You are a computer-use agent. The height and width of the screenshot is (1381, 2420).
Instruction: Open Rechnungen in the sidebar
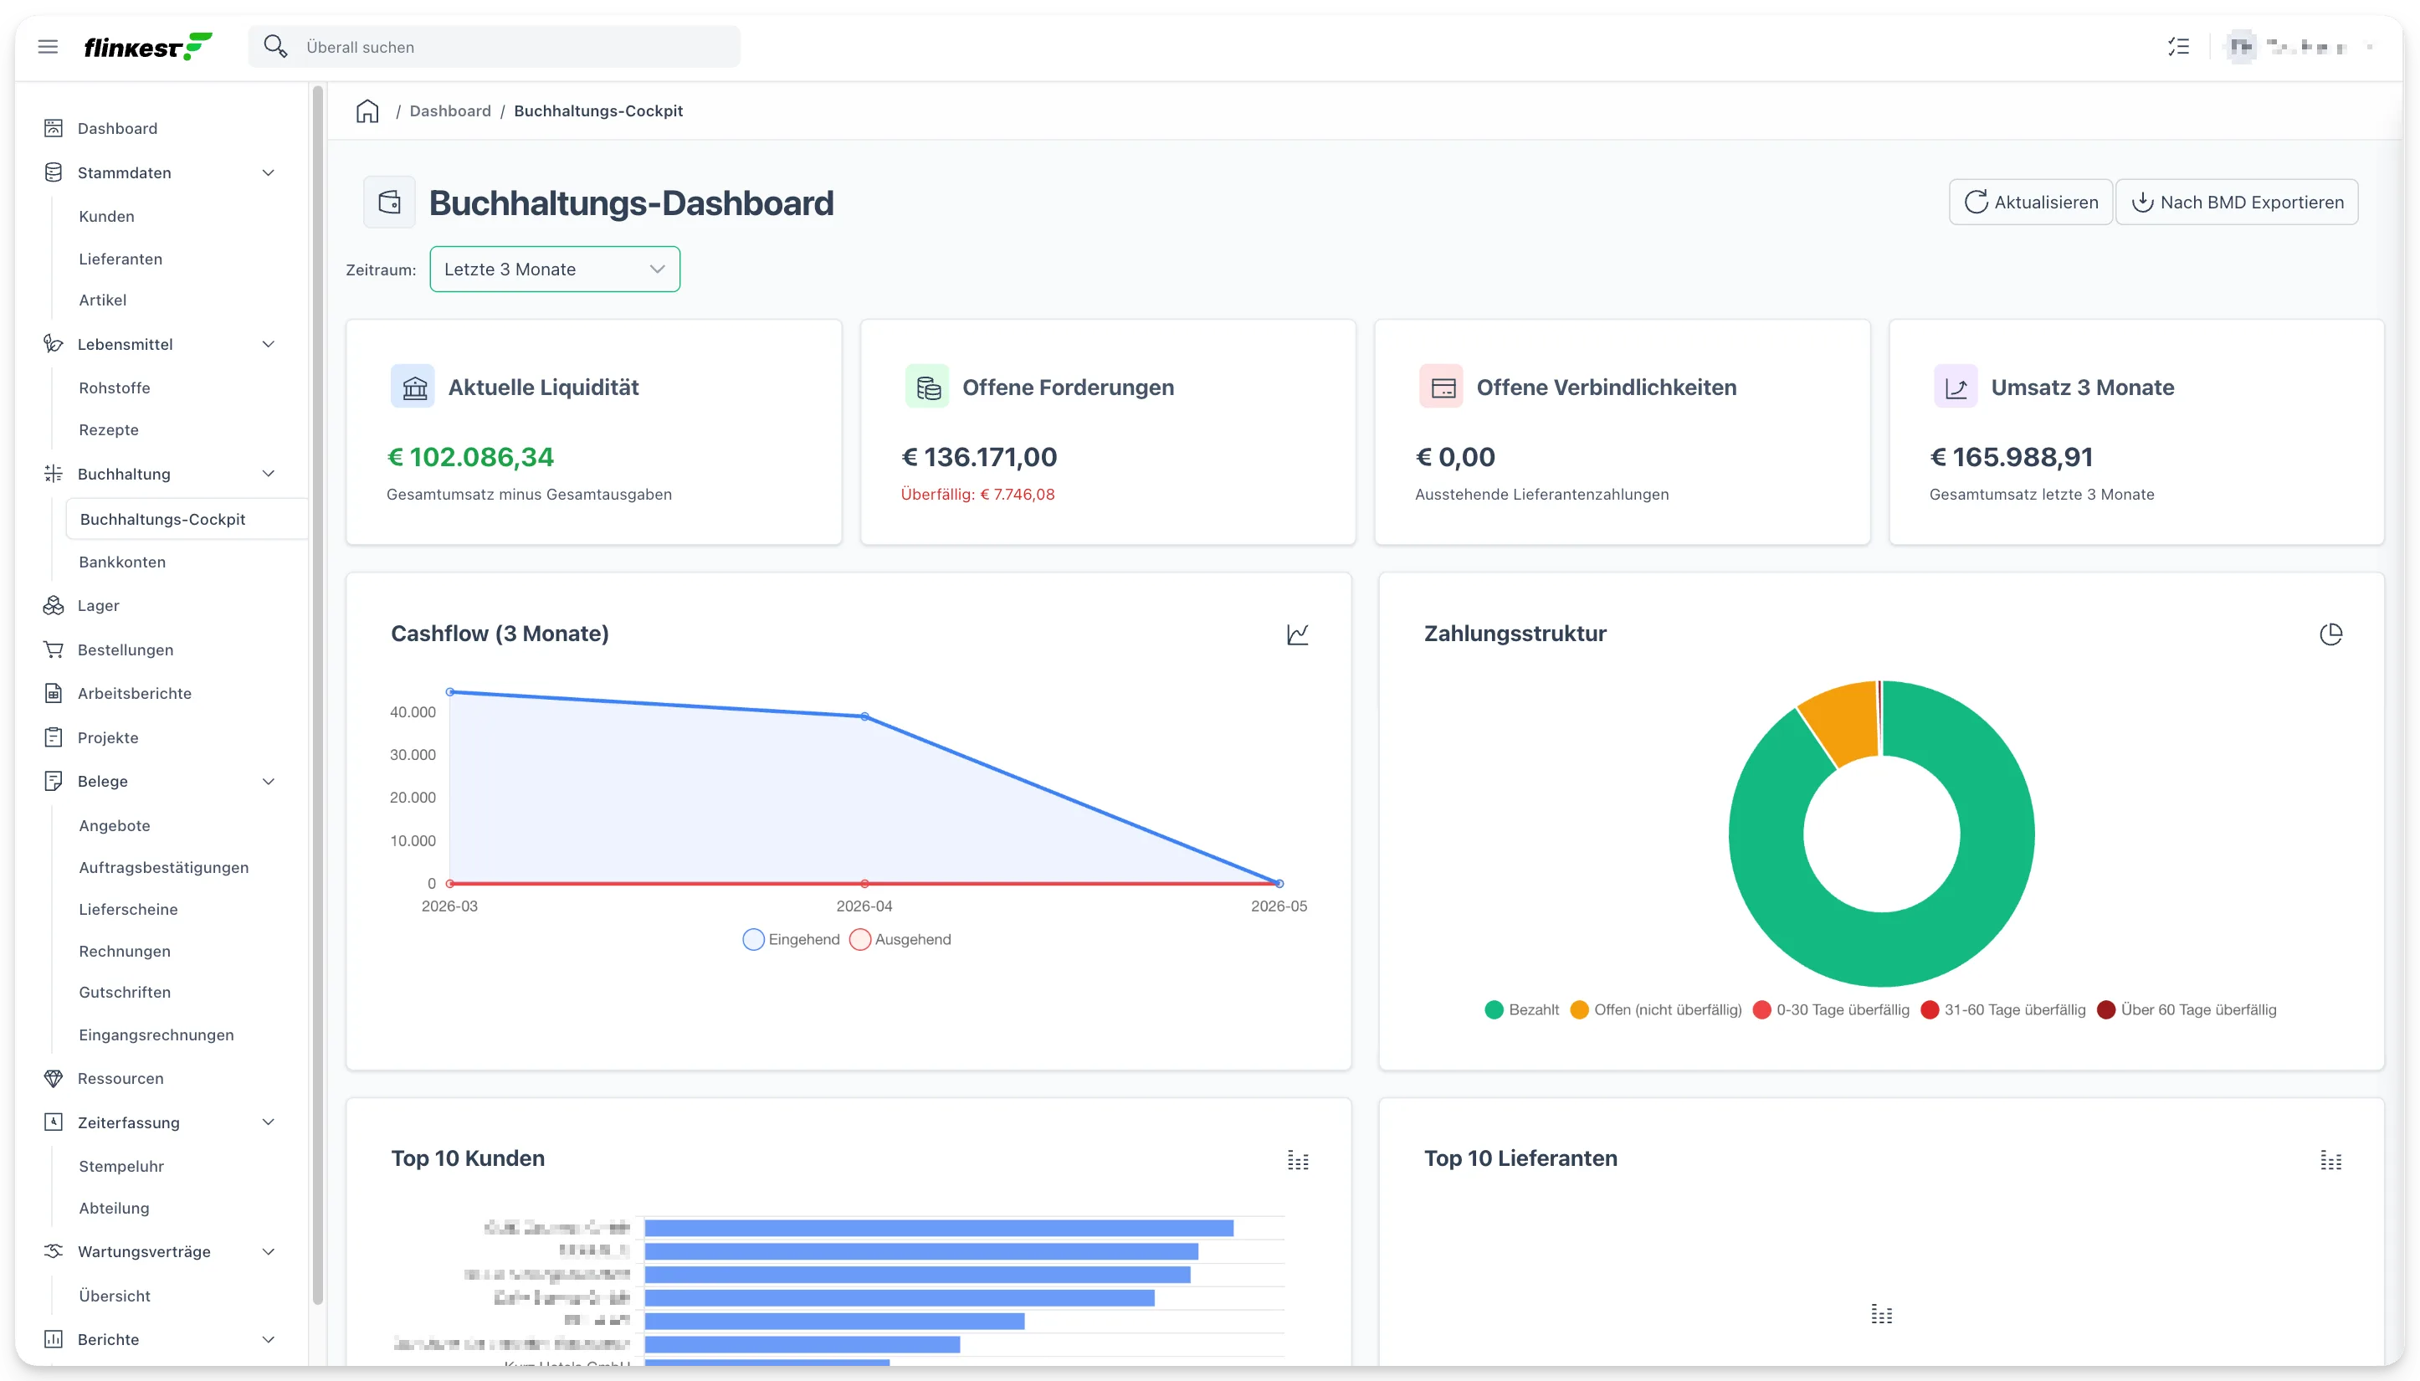[124, 951]
